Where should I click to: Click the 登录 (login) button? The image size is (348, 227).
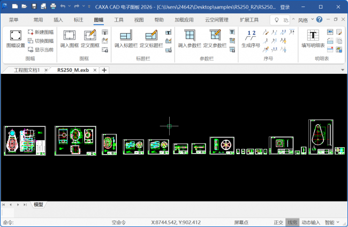point(285,7)
